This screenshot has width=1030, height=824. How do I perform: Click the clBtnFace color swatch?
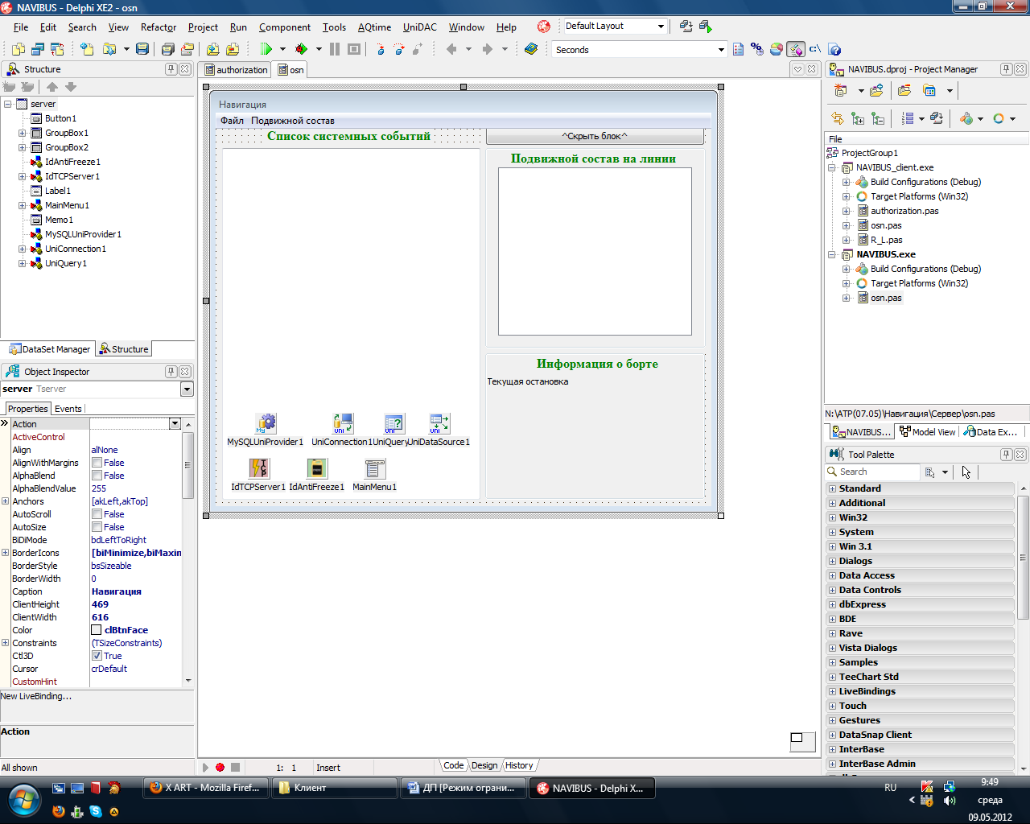click(97, 630)
